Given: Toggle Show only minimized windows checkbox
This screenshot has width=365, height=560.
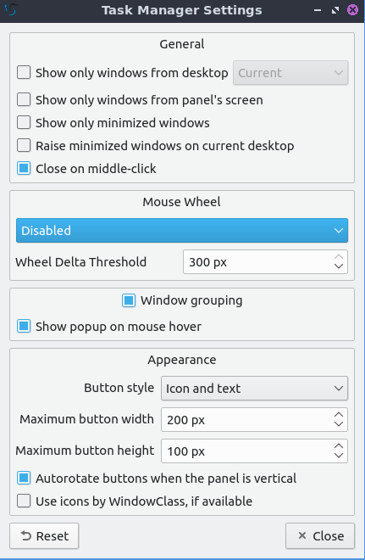Looking at the screenshot, I should point(24,122).
